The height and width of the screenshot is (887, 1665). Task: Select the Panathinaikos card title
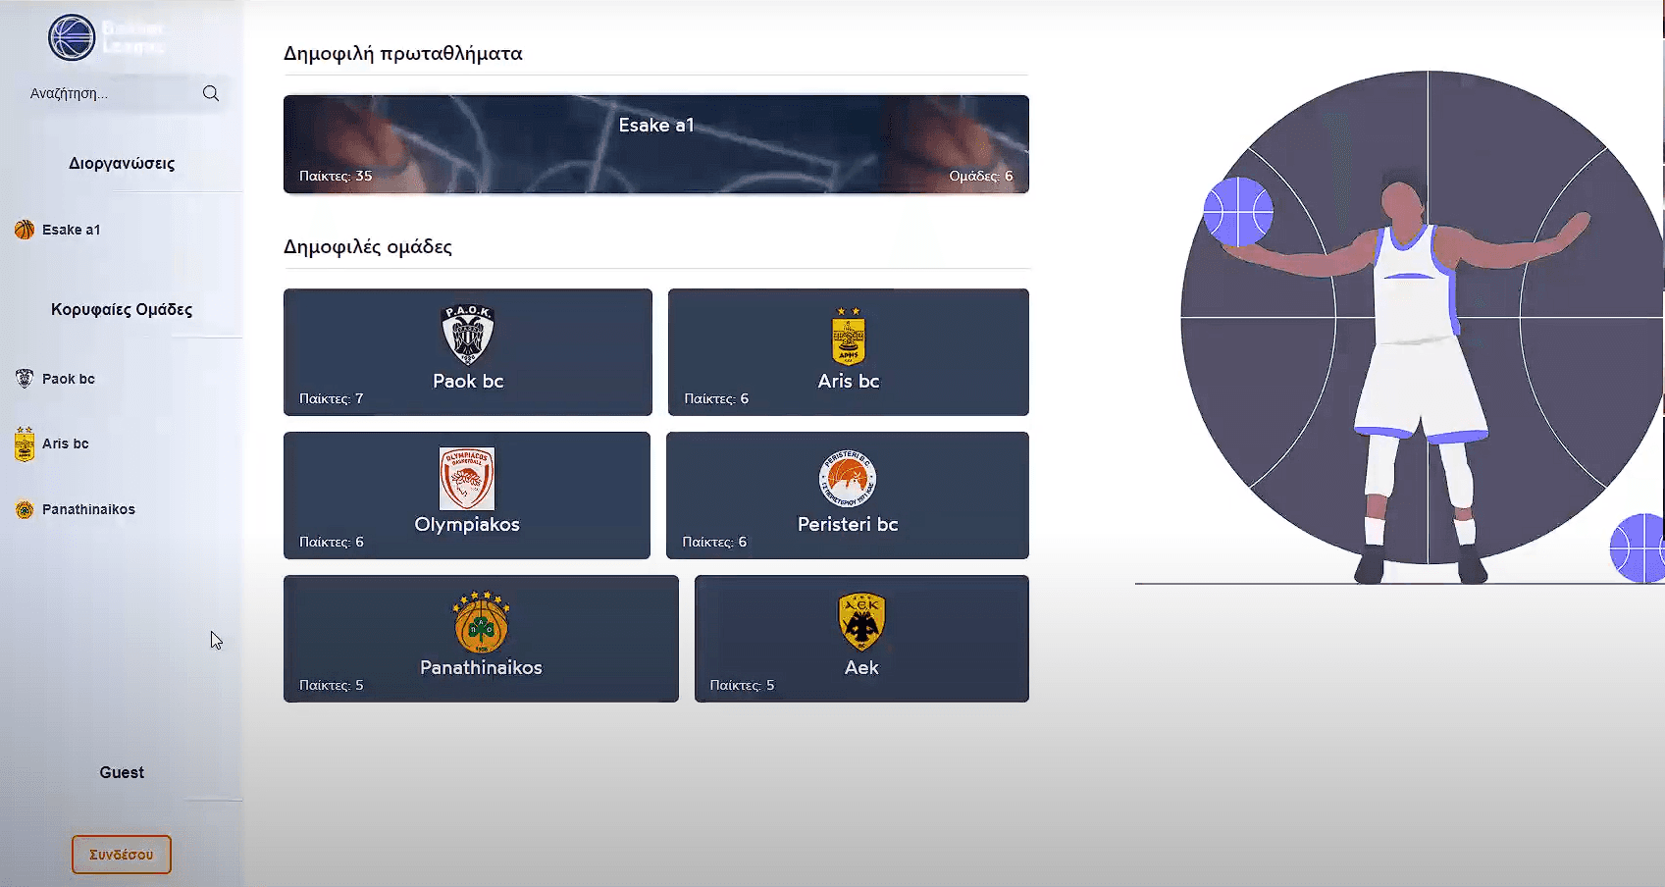(x=481, y=667)
